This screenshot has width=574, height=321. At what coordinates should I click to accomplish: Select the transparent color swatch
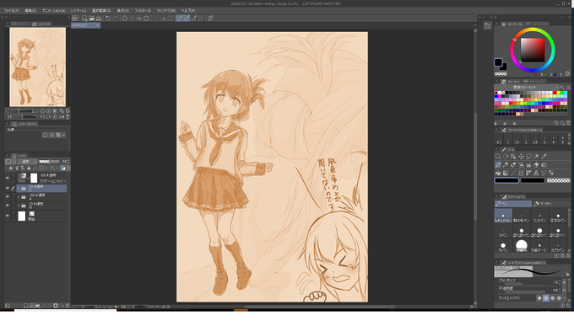click(x=558, y=180)
